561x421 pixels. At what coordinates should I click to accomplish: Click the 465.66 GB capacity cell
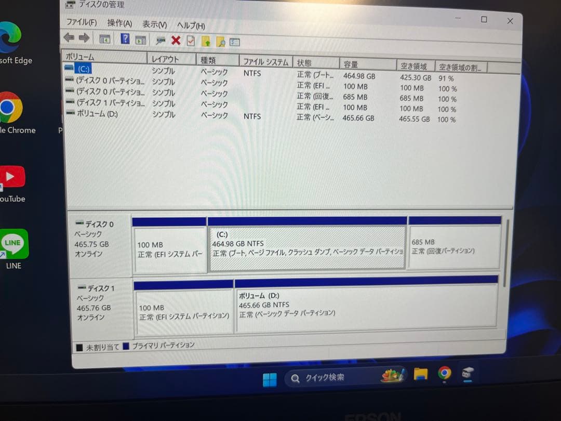358,118
